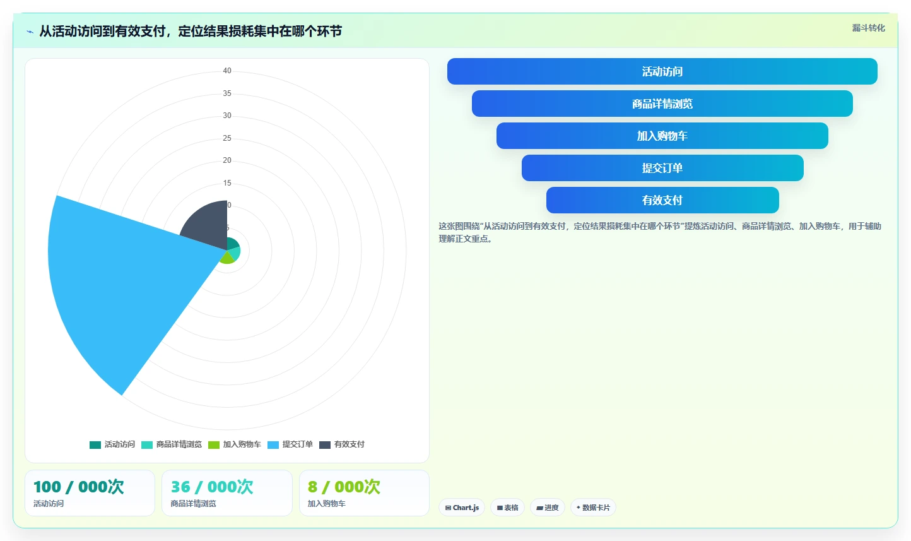
Task: Click the 漏斗转化 tag label
Action: click(868, 28)
